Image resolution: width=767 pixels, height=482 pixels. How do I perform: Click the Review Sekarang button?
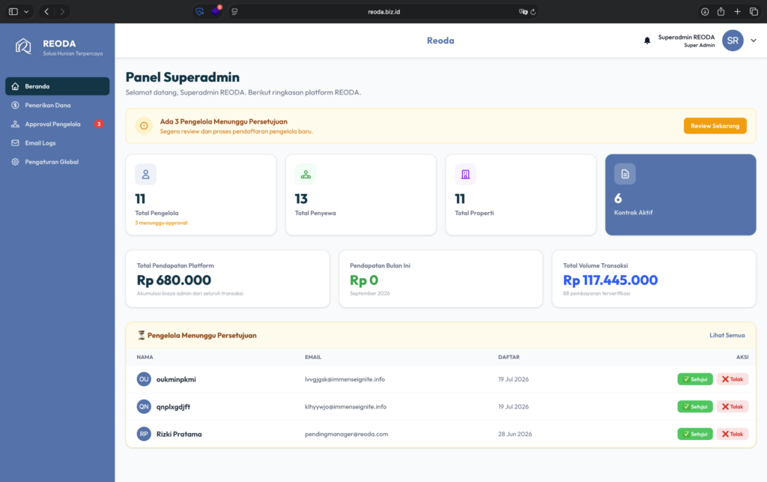pyautogui.click(x=715, y=126)
